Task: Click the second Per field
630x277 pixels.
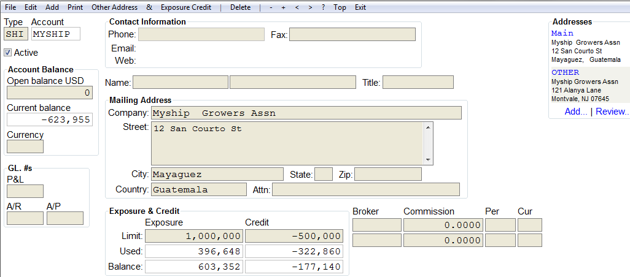Action: (x=500, y=240)
